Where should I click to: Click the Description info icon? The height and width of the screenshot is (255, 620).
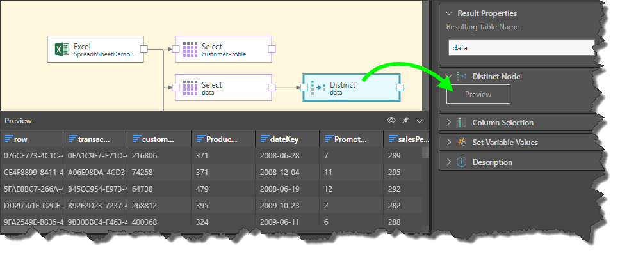point(462,162)
